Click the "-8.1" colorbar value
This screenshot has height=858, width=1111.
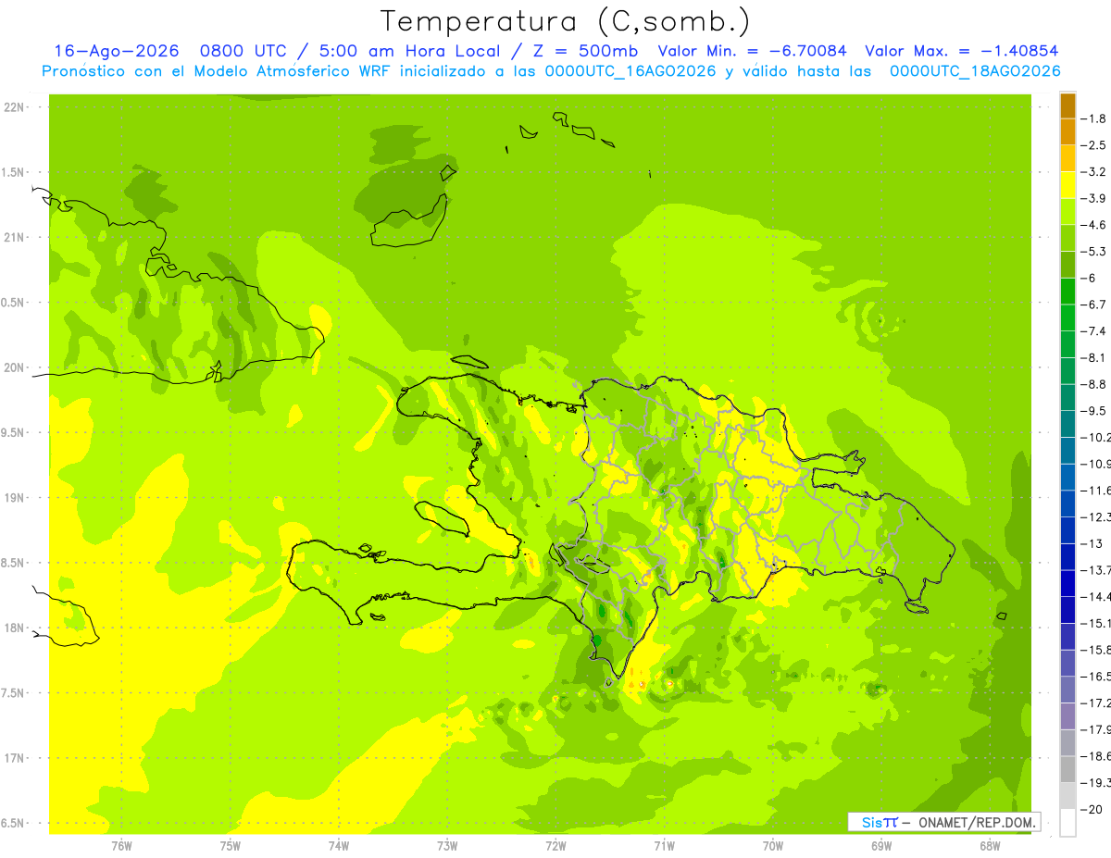coord(1093,358)
